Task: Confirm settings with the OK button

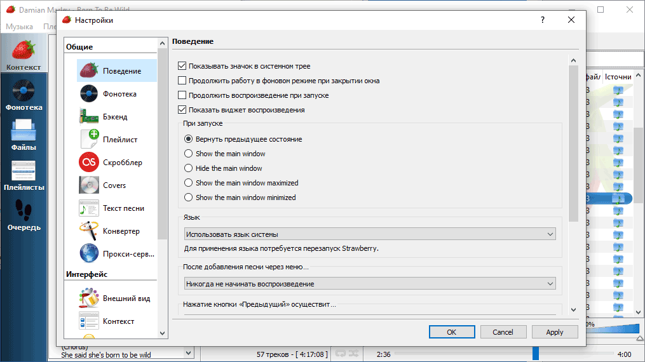Action: pos(452,332)
